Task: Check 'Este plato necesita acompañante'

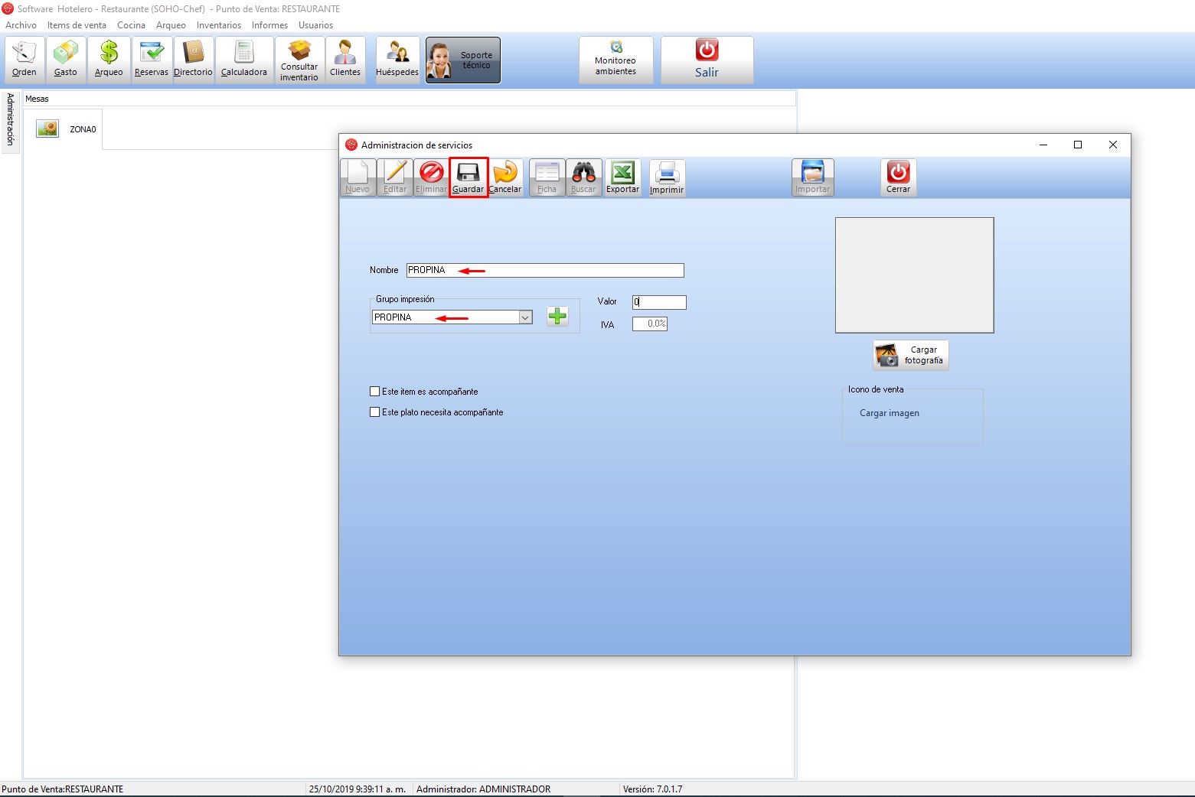Action: tap(375, 412)
